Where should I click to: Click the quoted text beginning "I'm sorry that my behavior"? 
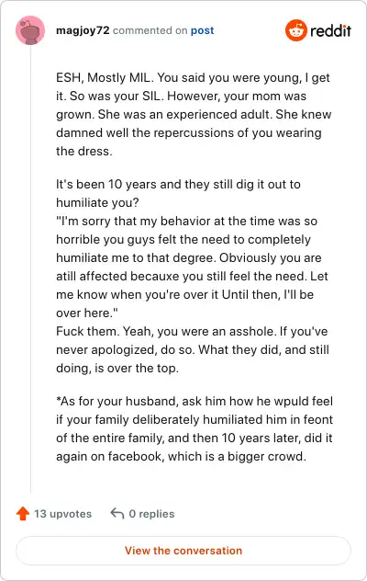click(192, 267)
